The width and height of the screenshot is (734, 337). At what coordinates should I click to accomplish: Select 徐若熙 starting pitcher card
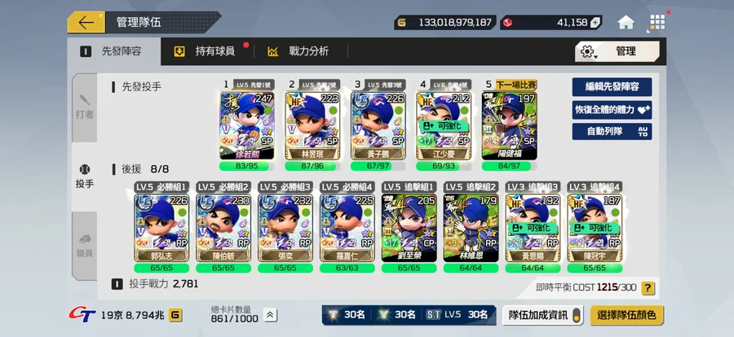click(x=246, y=125)
